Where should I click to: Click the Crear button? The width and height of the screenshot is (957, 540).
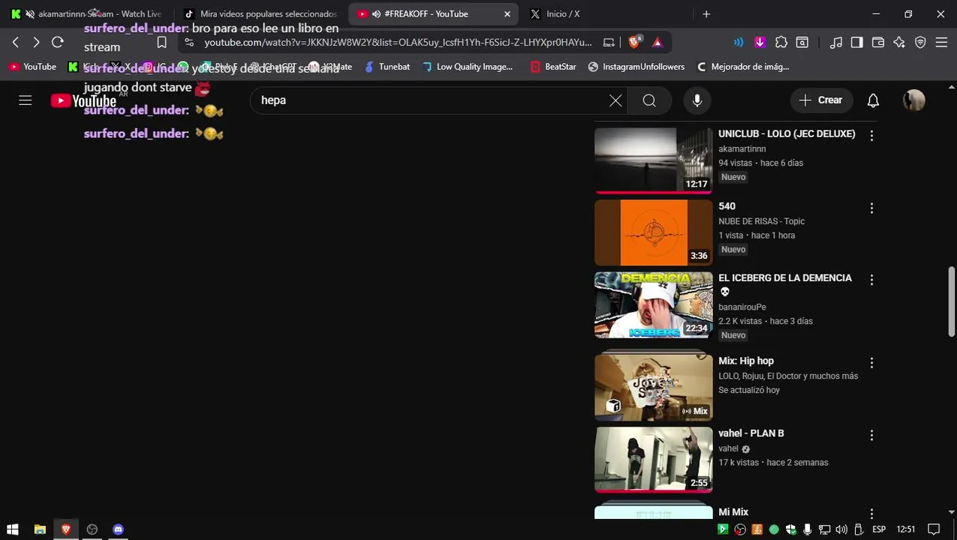point(820,100)
